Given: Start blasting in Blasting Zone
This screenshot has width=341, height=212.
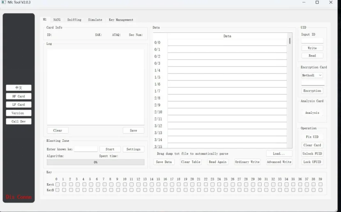Looking at the screenshot, I should click(110, 149).
